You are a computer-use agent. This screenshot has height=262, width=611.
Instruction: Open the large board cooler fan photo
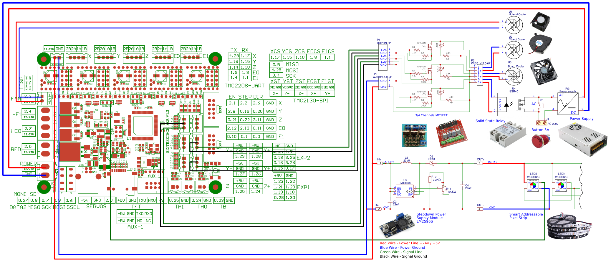click(x=544, y=72)
